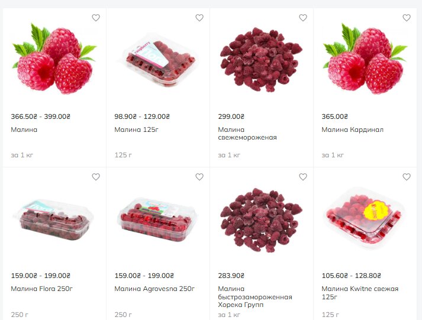Viewport: 422px width, 320px height.
Task: Click the 283.90₴ price of Хорека Групп raspberries
Action: tap(231, 276)
